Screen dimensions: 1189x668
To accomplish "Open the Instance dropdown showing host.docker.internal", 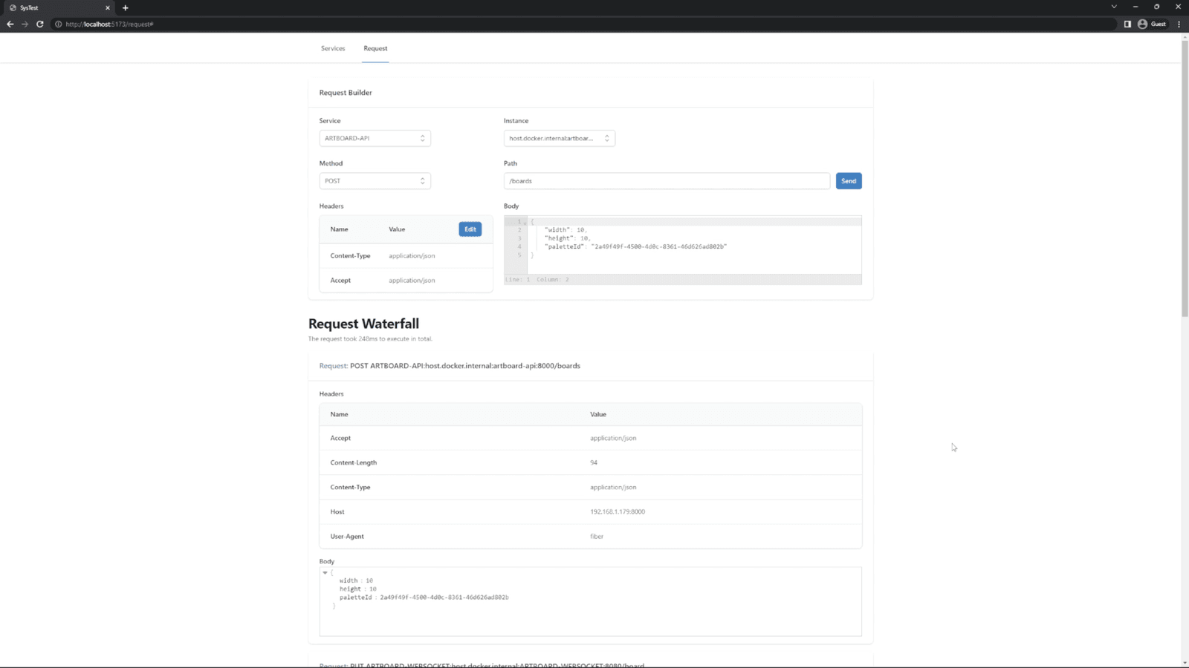I will click(559, 138).
